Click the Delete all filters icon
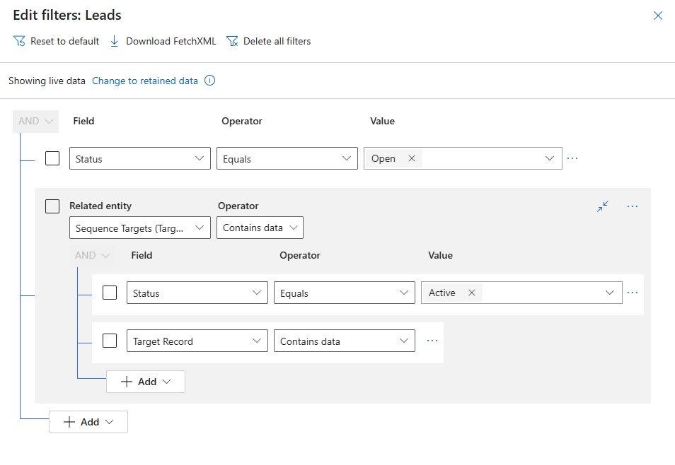The image size is (675, 465). click(231, 41)
